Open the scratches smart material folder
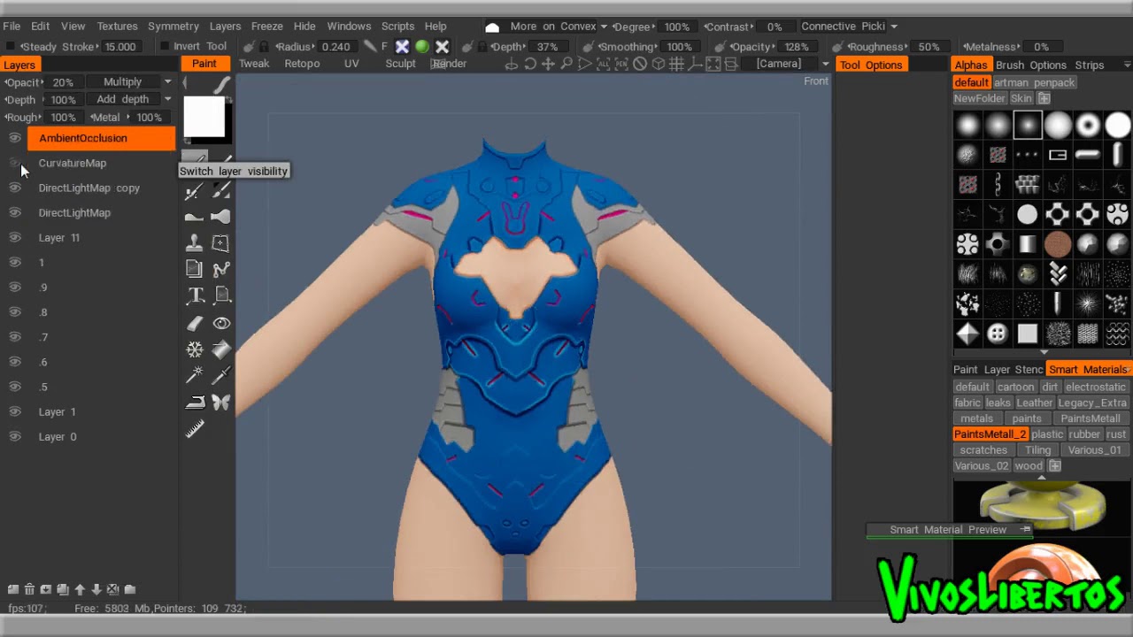 click(x=983, y=450)
